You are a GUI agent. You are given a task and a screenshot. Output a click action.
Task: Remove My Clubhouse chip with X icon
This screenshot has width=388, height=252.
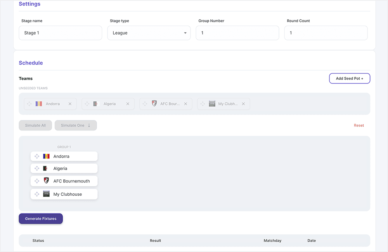coord(243,104)
